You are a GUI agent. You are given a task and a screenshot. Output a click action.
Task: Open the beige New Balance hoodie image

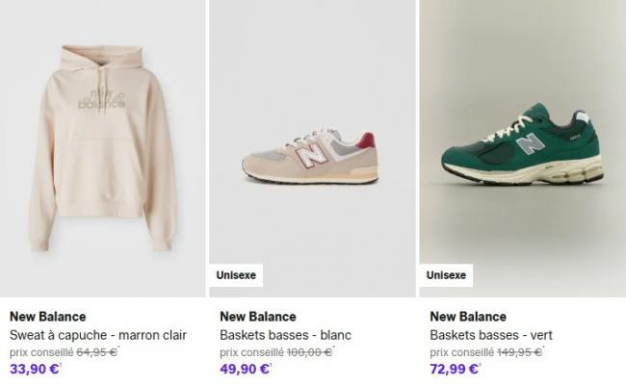pos(103,144)
